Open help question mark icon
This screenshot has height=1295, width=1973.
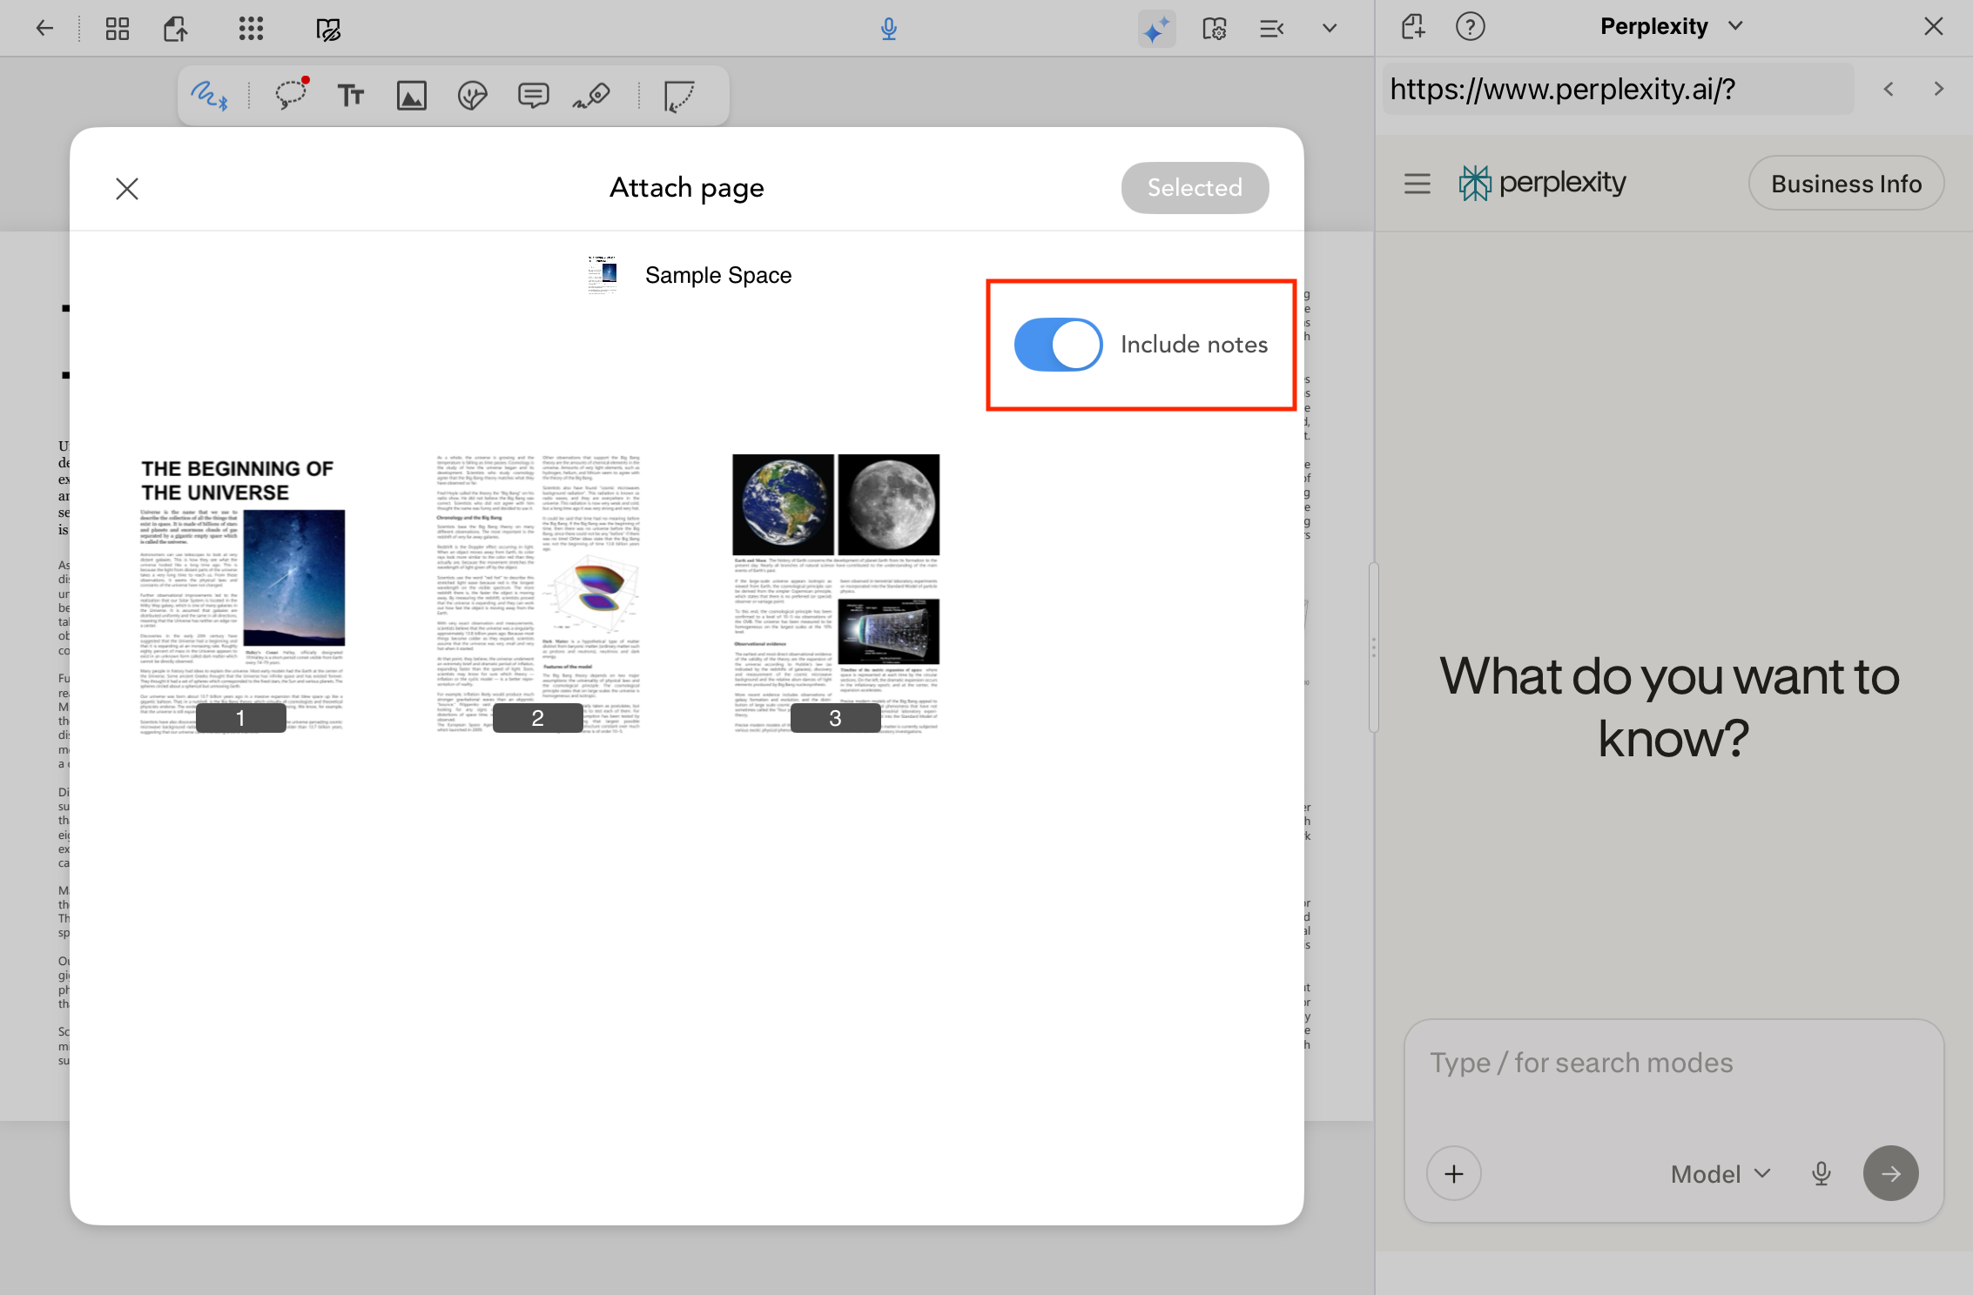pos(1471,27)
